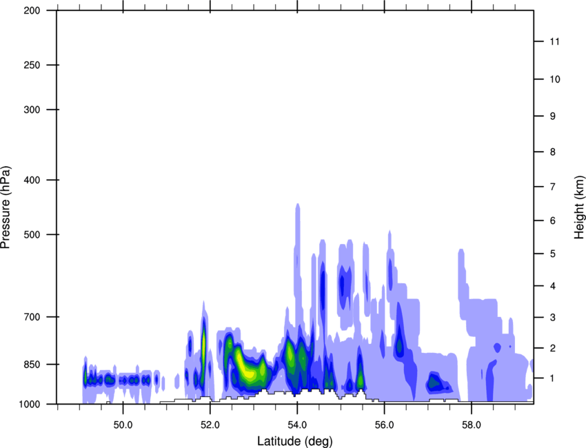Click the 8 km height label
Screen dimensions: 586x448
553,152
